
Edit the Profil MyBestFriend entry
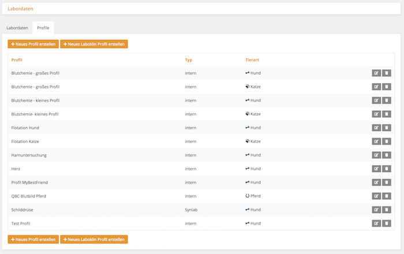pyautogui.click(x=376, y=182)
